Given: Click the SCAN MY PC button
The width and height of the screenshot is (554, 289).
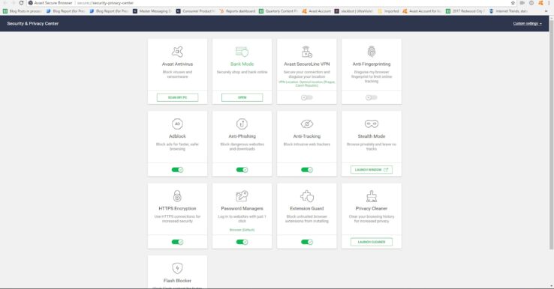Looking at the screenshot, I should pos(177,97).
